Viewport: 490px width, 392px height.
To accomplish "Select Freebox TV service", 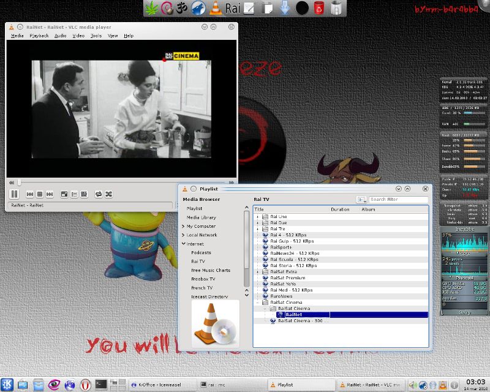I will point(203,279).
